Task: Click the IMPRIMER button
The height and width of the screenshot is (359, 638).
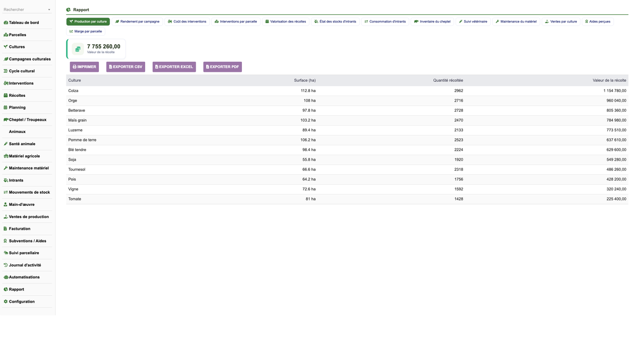Action: point(85,67)
